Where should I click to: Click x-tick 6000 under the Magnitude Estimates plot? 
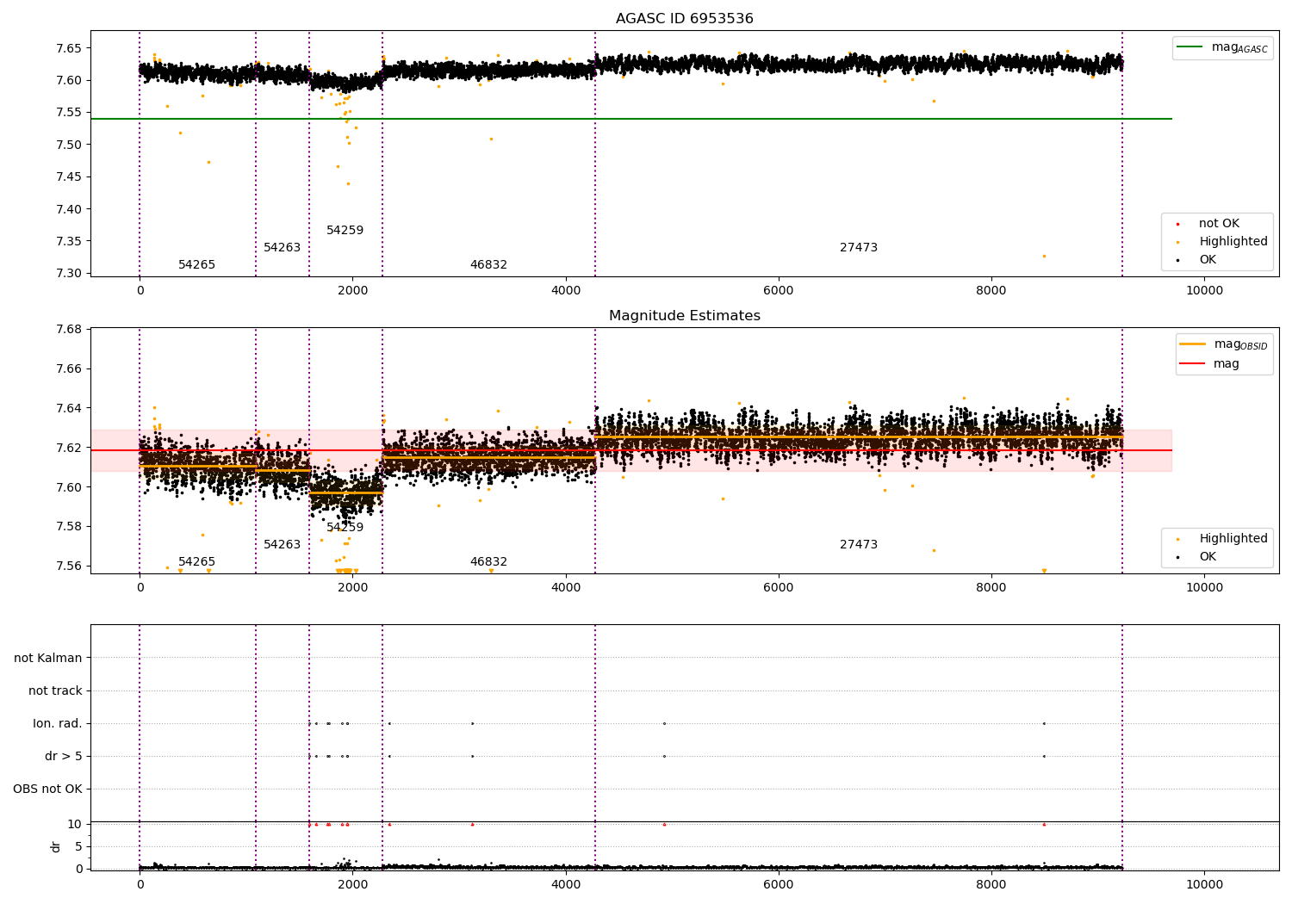click(x=779, y=588)
